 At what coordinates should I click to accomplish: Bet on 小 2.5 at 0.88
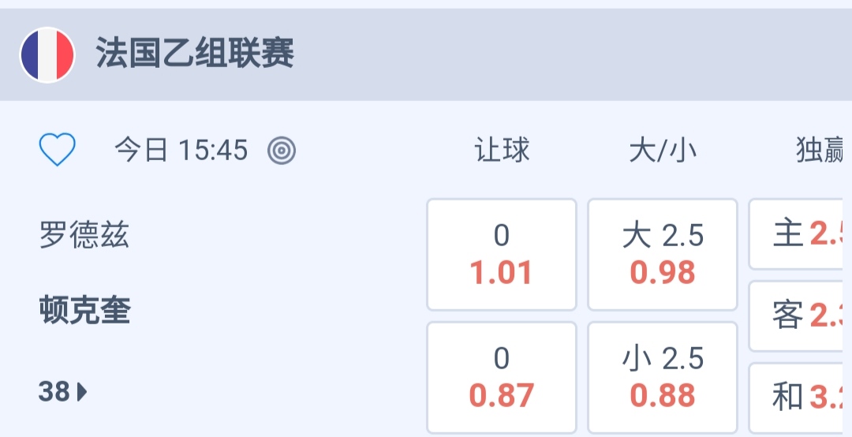[663, 377]
